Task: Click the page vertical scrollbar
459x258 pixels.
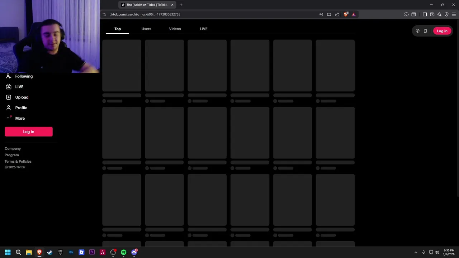Action: (x=458, y=107)
